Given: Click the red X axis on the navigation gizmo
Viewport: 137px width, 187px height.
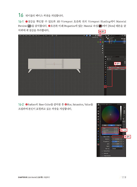Looking at the screenshot, I should [100, 42].
